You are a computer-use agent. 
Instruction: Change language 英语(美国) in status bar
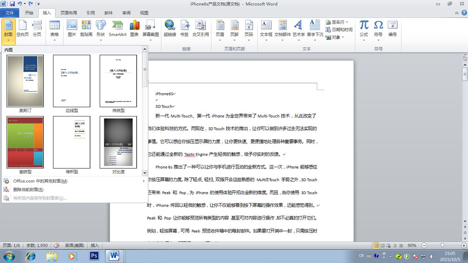click(x=74, y=246)
